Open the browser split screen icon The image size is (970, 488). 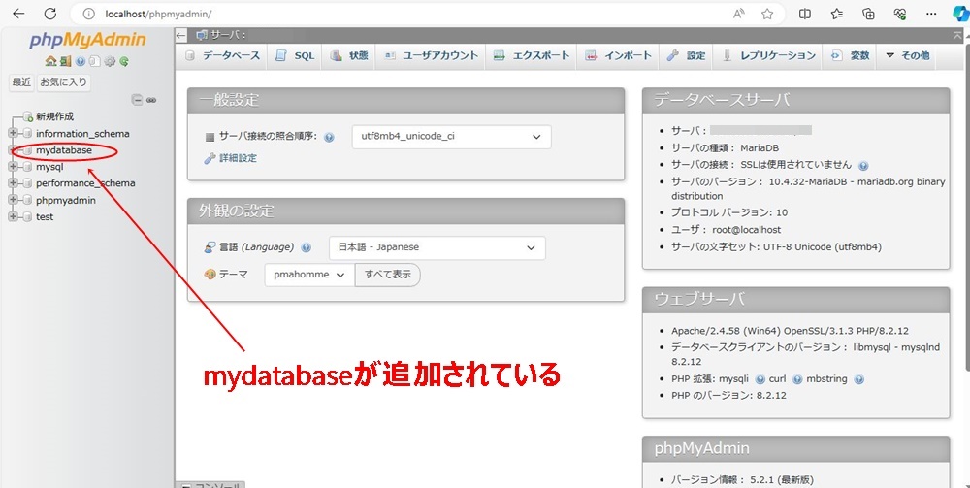click(x=805, y=14)
